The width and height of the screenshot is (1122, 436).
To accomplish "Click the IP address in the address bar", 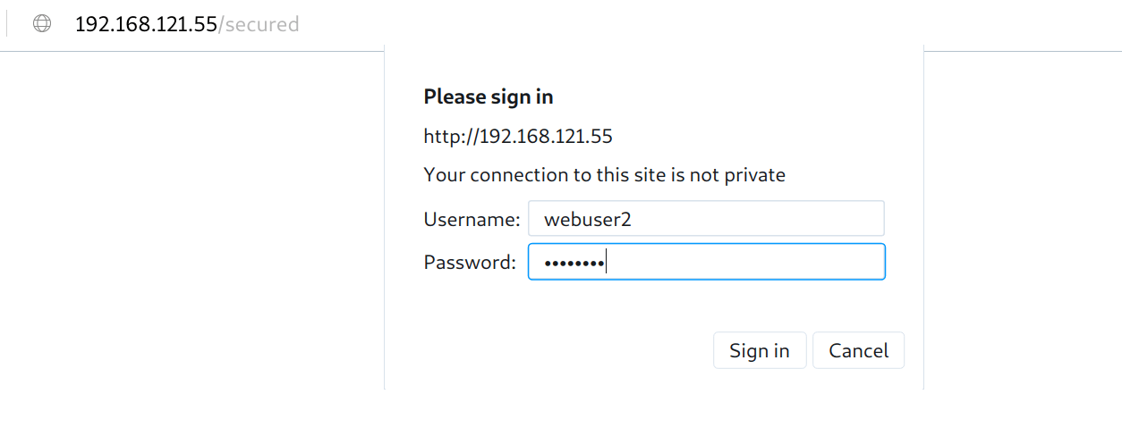I will (x=146, y=24).
